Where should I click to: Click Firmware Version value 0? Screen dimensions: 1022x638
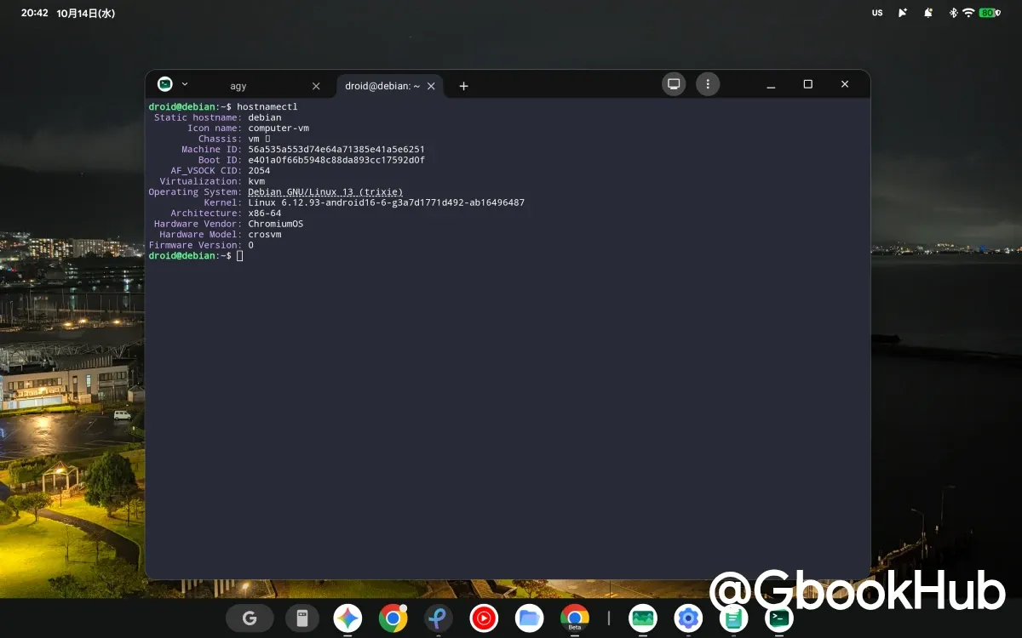point(250,245)
